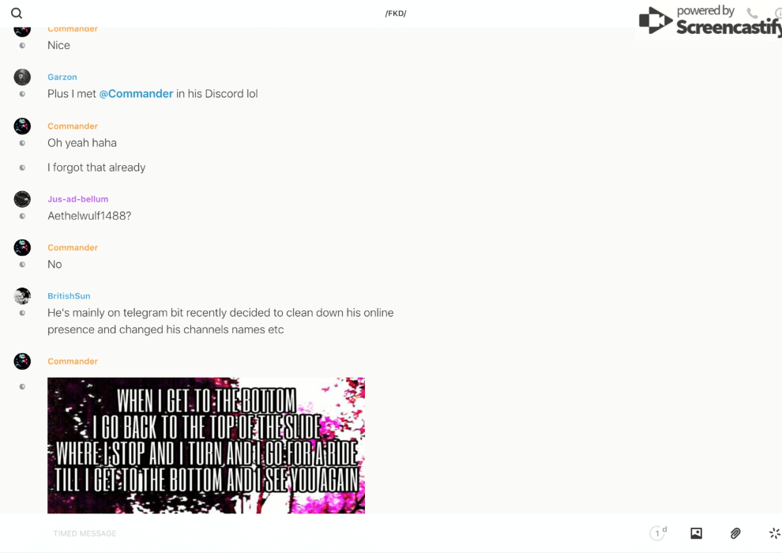Image resolution: width=782 pixels, height=553 pixels.
Task: Click the Jus-ad-bellum avatar
Action: 22,199
